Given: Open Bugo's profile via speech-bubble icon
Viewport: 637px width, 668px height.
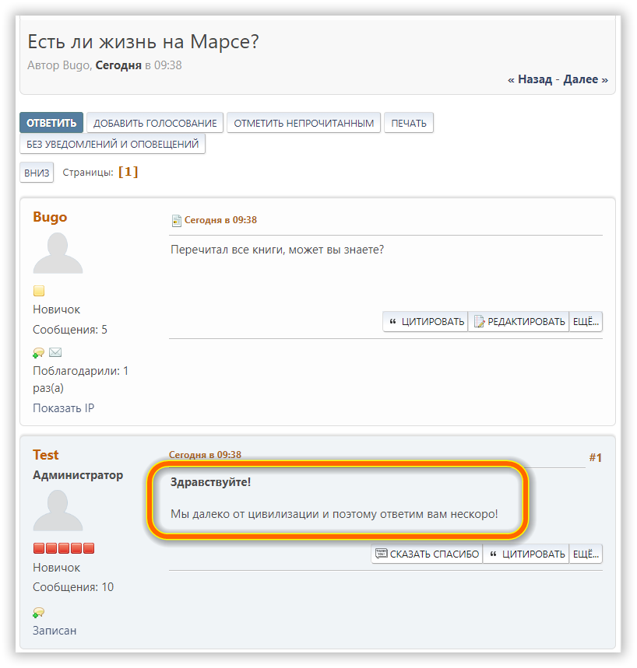Looking at the screenshot, I should (38, 352).
